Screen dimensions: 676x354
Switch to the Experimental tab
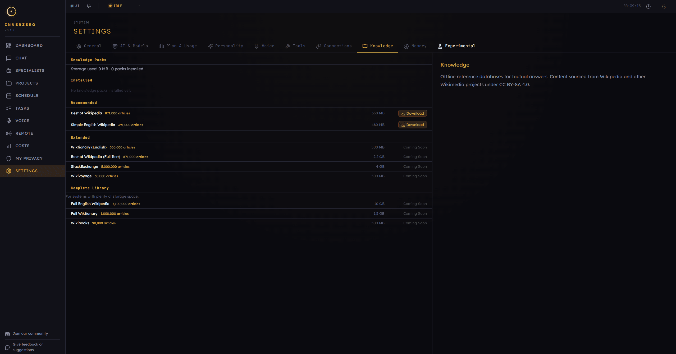coord(457,46)
